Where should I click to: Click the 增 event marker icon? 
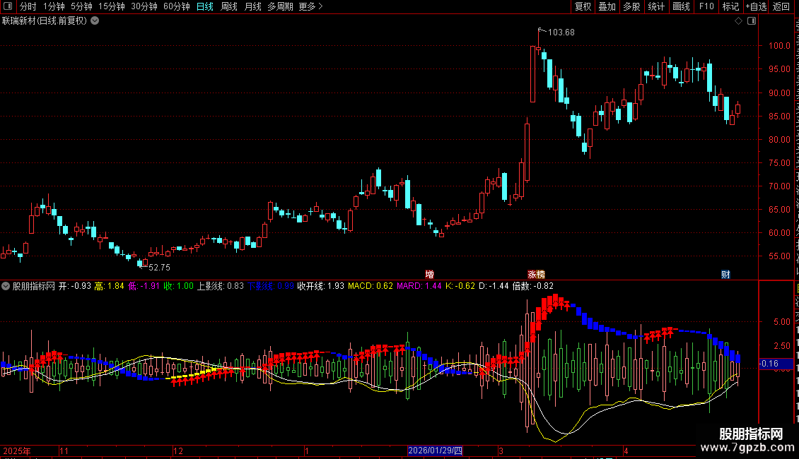coord(430,274)
